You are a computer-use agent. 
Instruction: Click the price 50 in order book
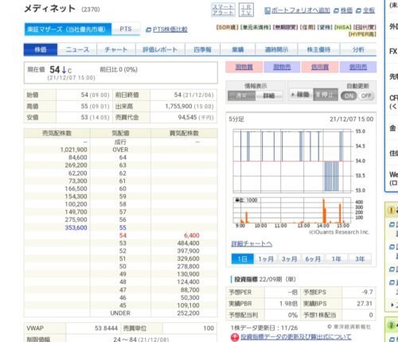[123, 266]
